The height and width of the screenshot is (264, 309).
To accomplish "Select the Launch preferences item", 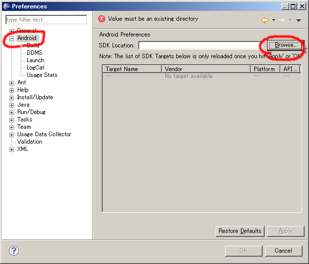I will point(36,60).
